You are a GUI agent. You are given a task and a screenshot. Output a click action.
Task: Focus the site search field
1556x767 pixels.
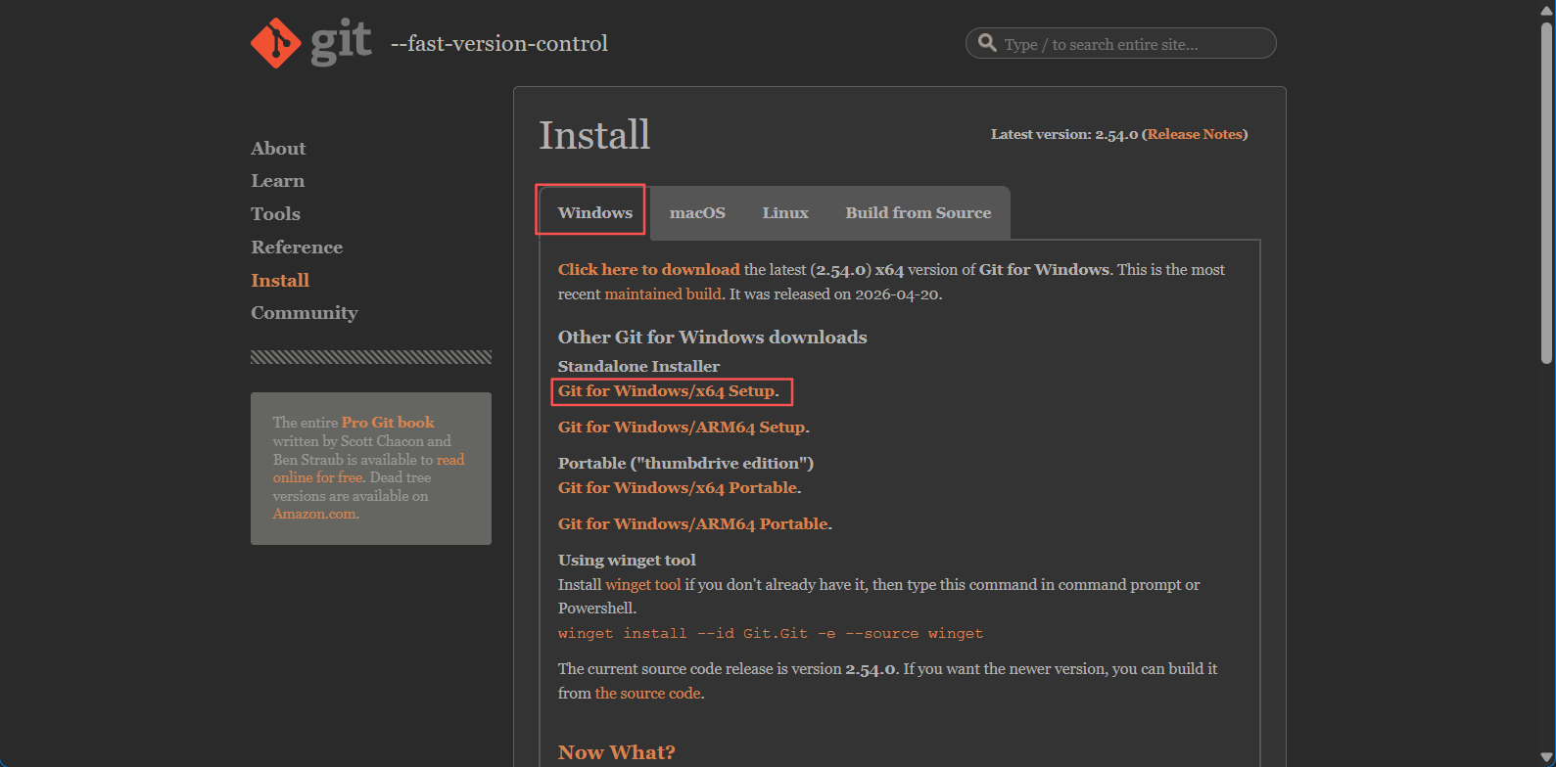pos(1121,43)
